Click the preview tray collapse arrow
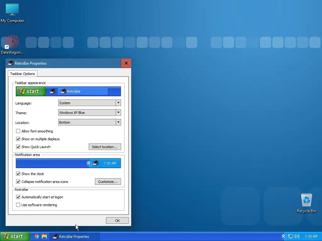 (x=89, y=163)
